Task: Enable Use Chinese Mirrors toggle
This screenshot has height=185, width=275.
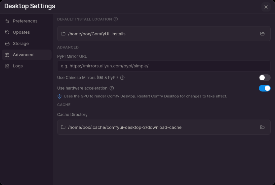Action: (265, 78)
